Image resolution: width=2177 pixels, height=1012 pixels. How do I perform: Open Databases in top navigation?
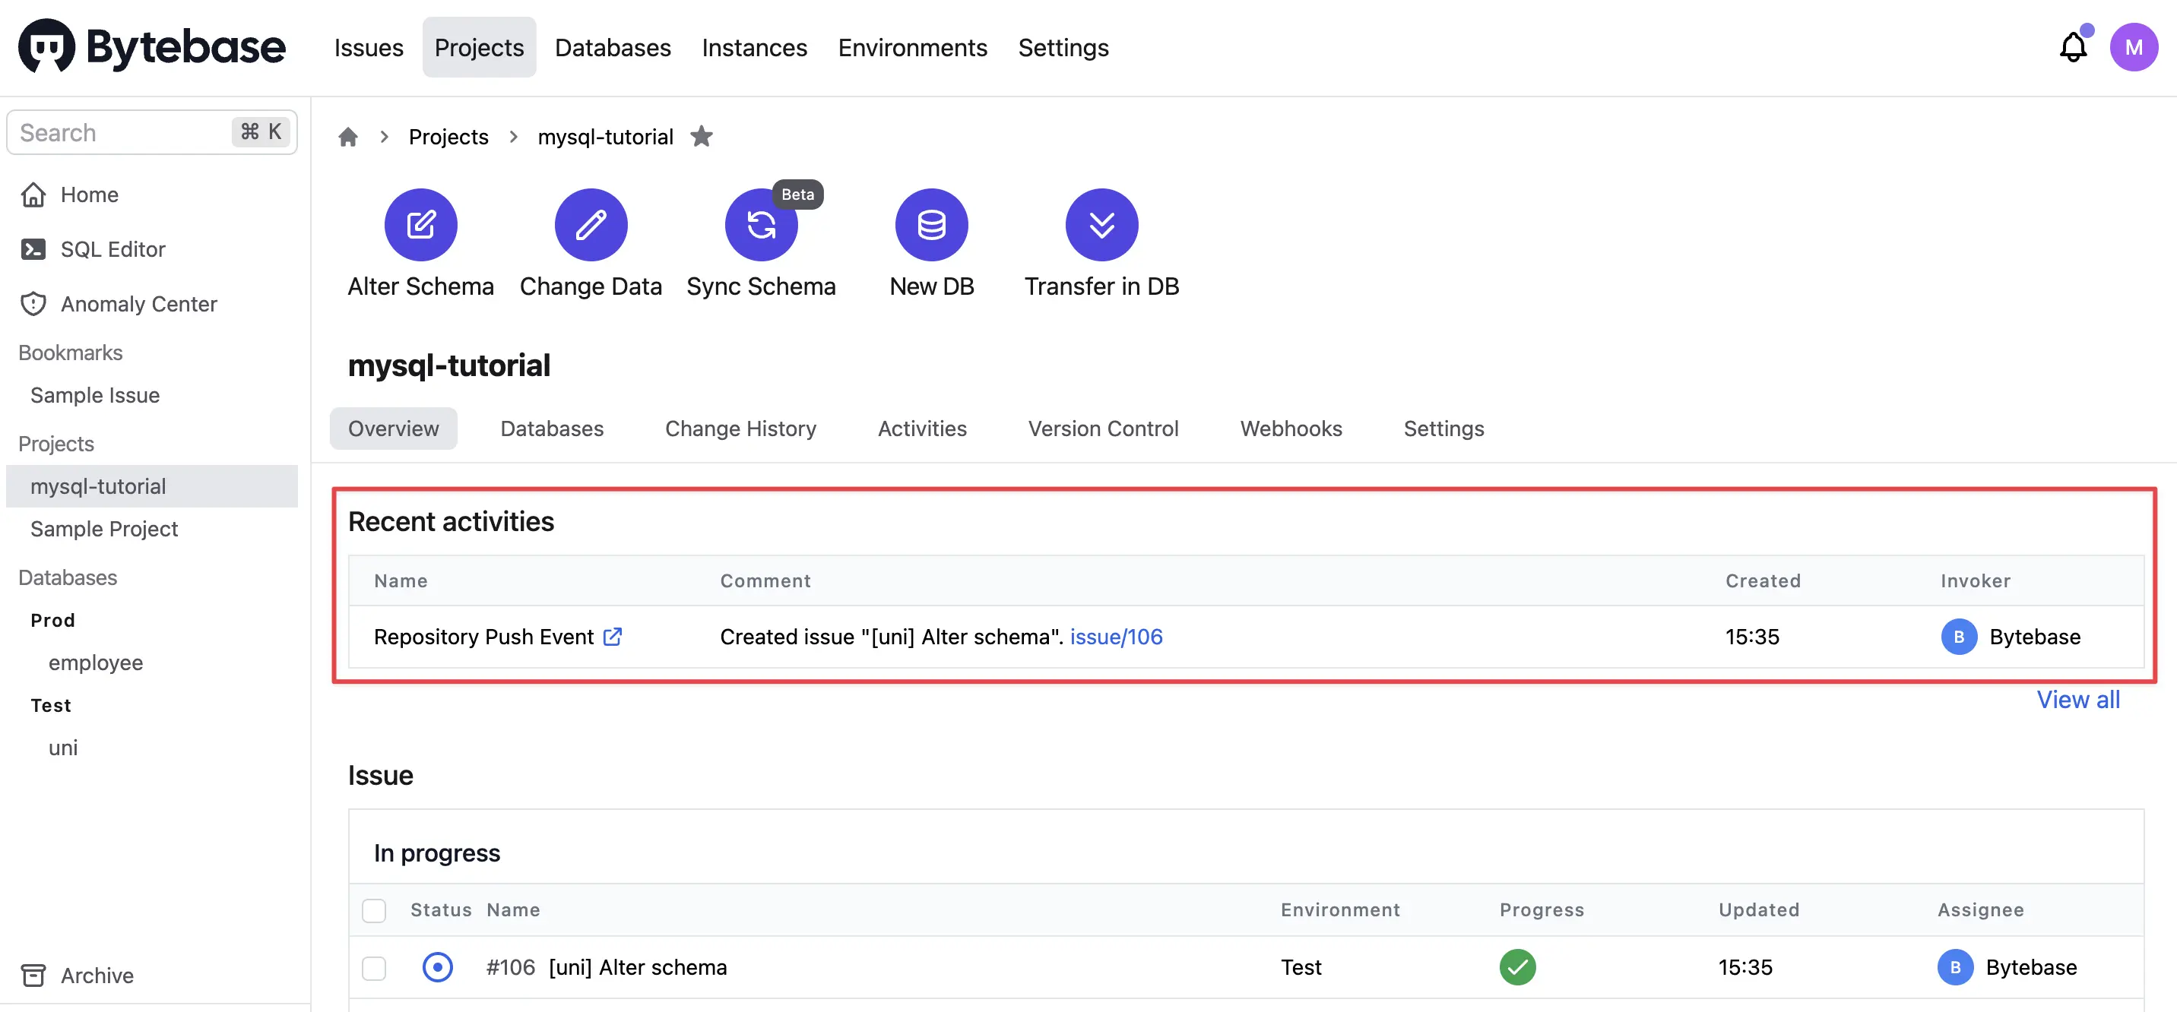(613, 47)
